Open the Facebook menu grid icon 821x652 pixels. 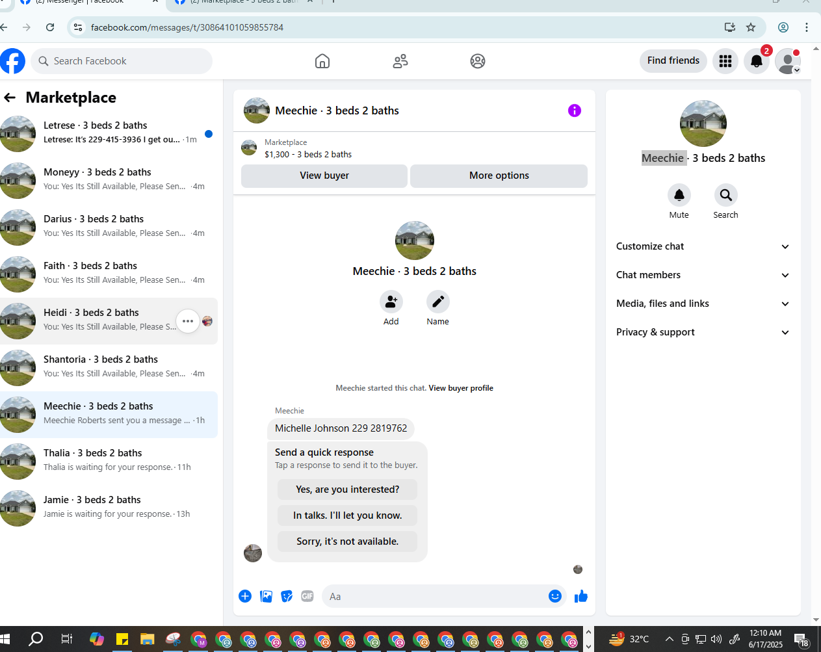point(725,61)
